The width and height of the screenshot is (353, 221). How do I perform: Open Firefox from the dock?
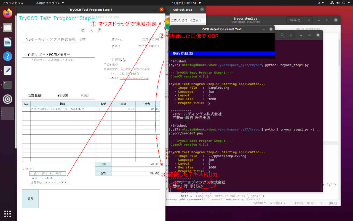coord(7,13)
